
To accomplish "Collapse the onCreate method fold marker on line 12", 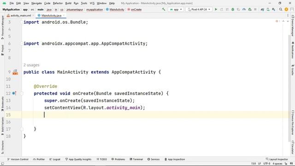I will [22, 93].
